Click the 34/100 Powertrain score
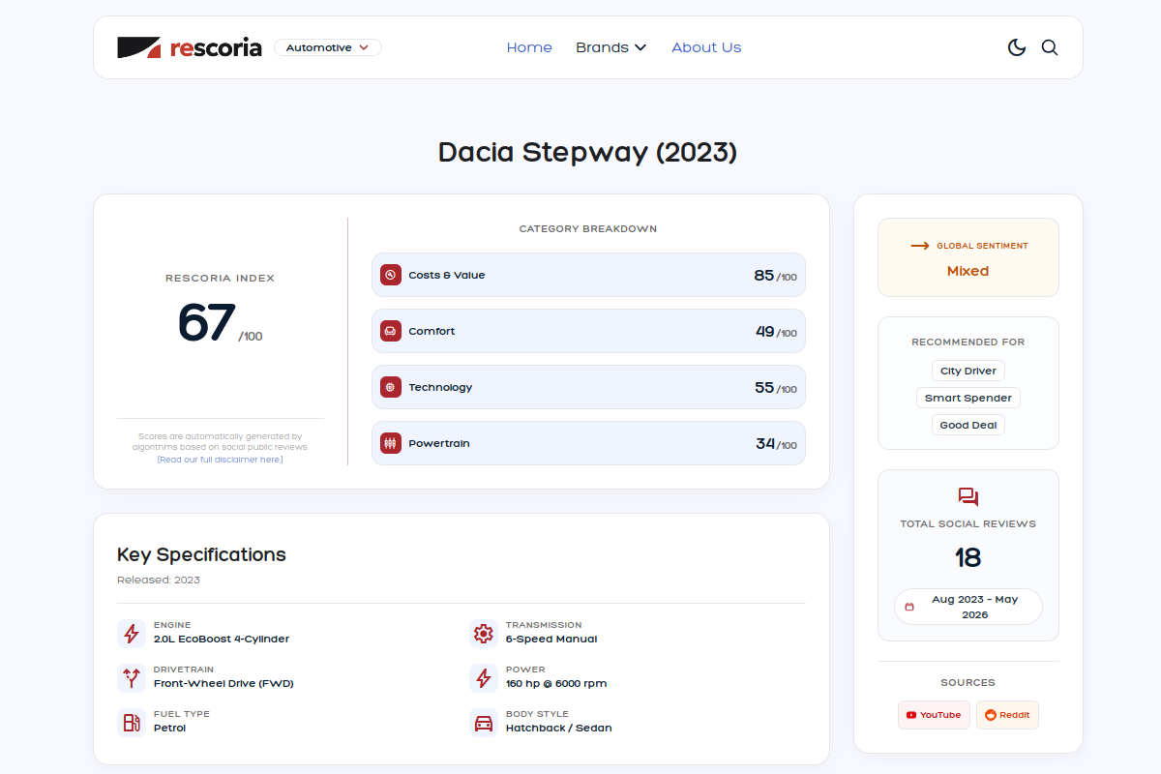 [x=776, y=444]
